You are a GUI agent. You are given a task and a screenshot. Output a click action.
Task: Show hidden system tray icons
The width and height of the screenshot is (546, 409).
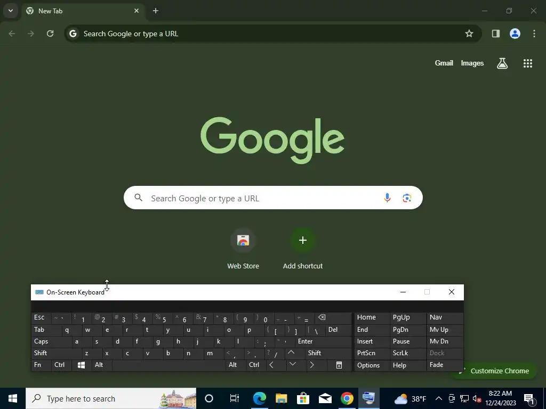click(439, 398)
